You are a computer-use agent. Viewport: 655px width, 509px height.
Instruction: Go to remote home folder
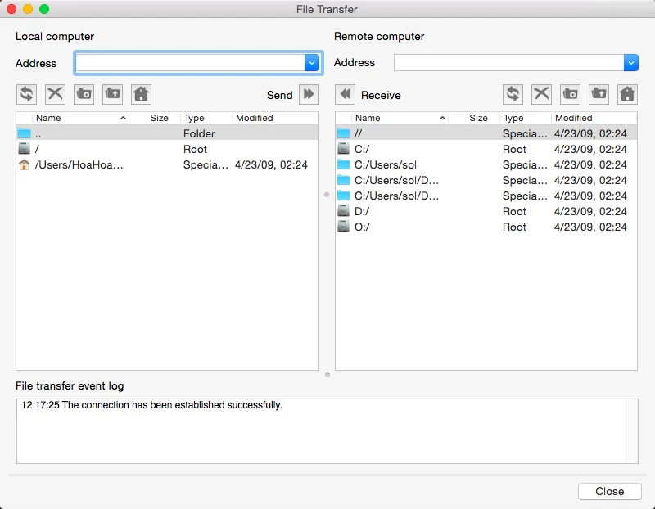627,94
